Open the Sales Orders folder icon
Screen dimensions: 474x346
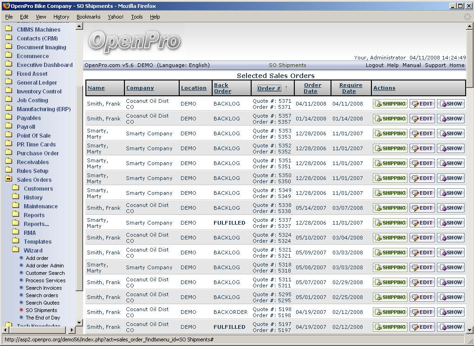pos(8,180)
